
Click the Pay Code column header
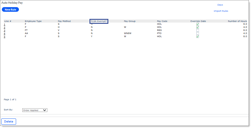(162, 21)
